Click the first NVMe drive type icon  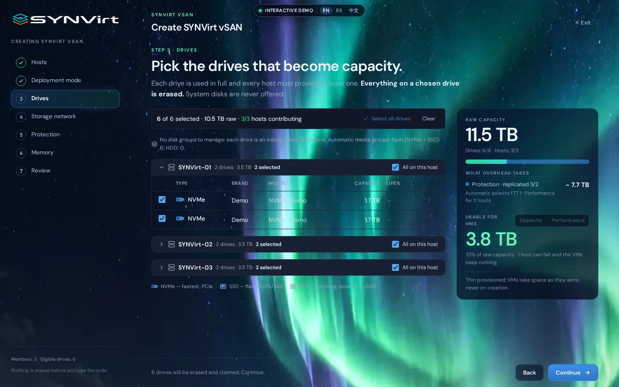(x=180, y=200)
